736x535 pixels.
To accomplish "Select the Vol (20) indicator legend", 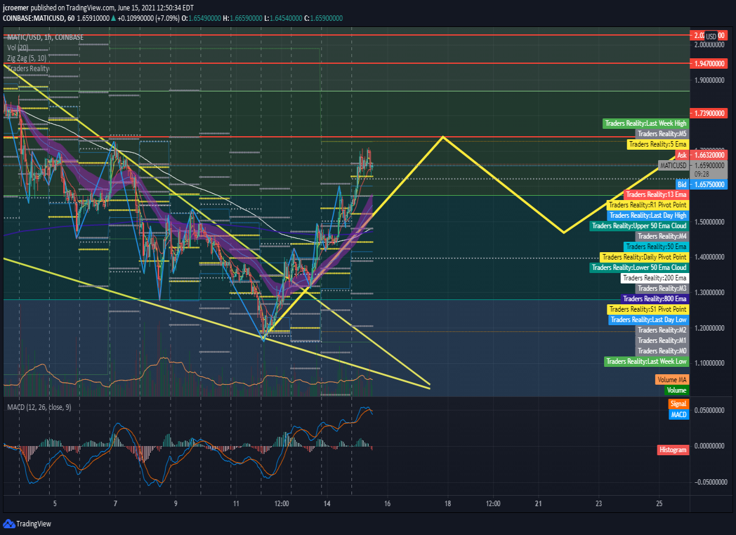I will coord(18,47).
